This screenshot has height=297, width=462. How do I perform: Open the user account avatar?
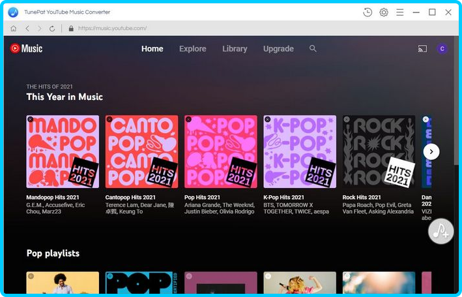tap(442, 49)
